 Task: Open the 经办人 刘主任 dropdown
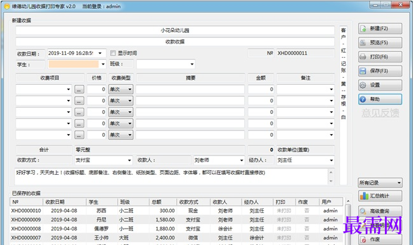(x=331, y=160)
